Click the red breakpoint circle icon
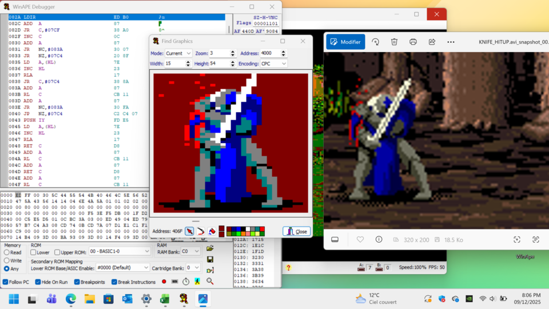 point(164,282)
